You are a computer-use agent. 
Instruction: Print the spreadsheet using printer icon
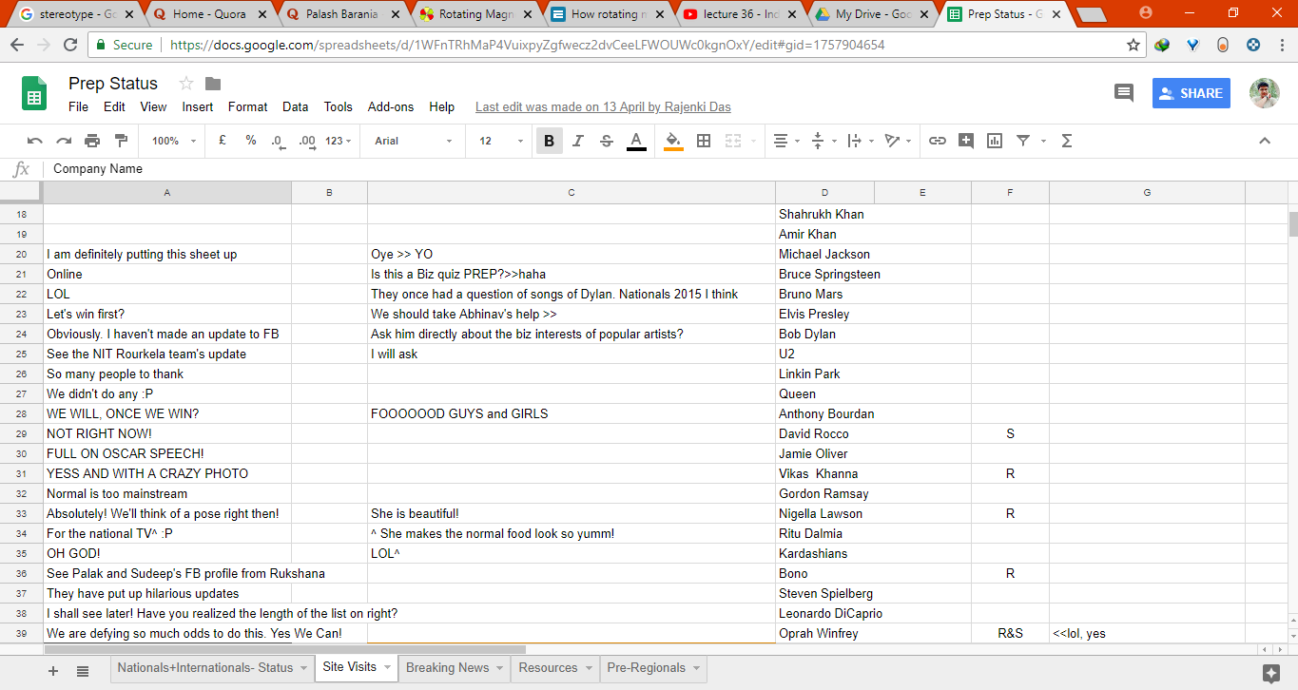coord(92,141)
